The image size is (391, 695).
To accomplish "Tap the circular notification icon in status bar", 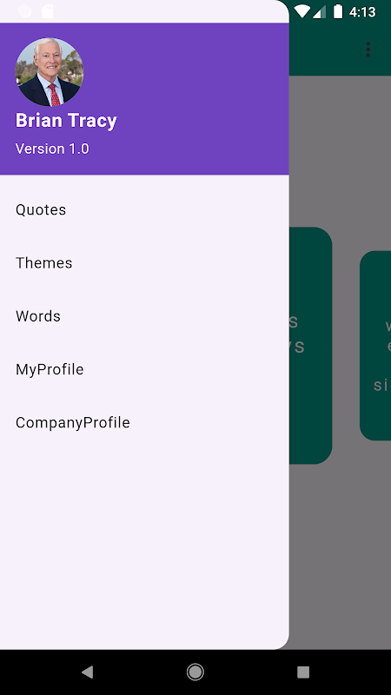I will 24,11.
